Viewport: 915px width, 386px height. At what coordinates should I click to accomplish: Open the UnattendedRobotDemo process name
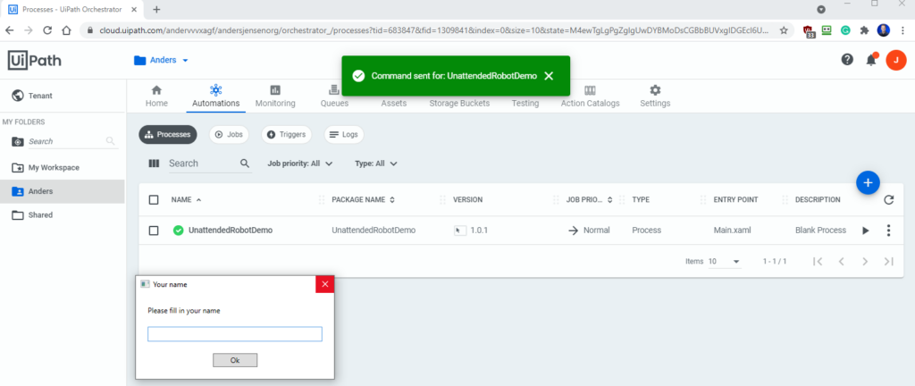[231, 231]
